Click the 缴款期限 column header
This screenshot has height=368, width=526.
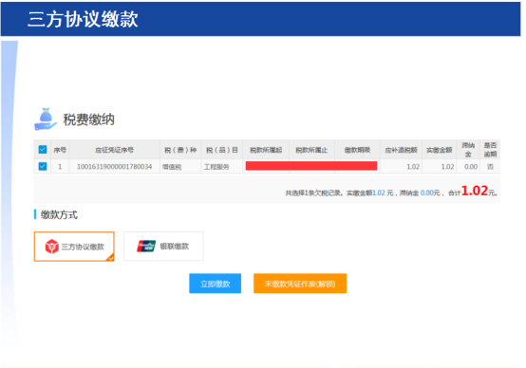click(357, 150)
